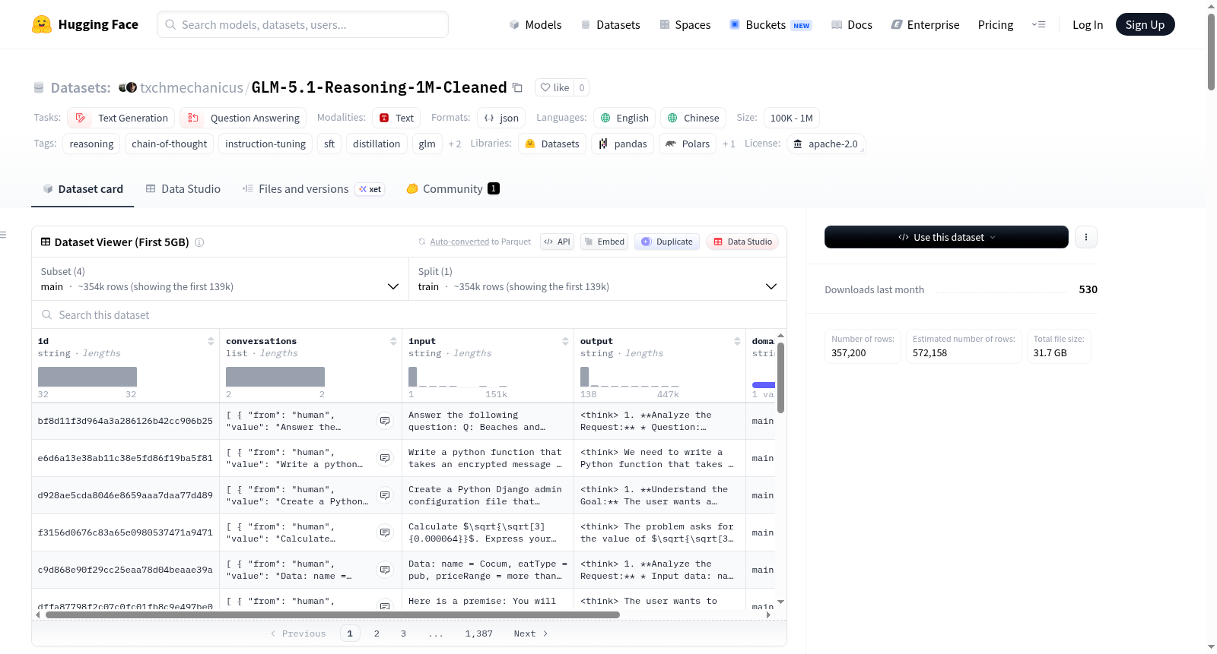Click the Next page button
Viewport: 1217px width, 654px height.
pyautogui.click(x=531, y=633)
